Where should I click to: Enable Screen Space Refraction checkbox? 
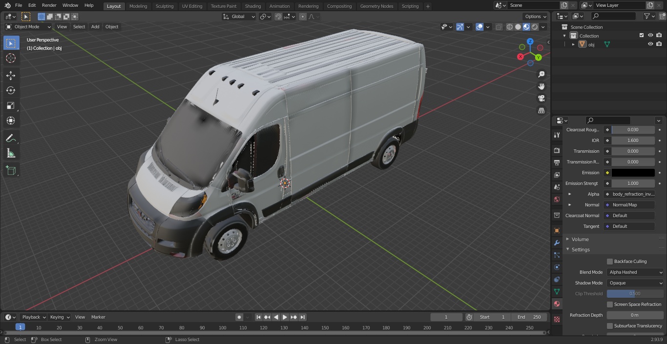coord(610,304)
